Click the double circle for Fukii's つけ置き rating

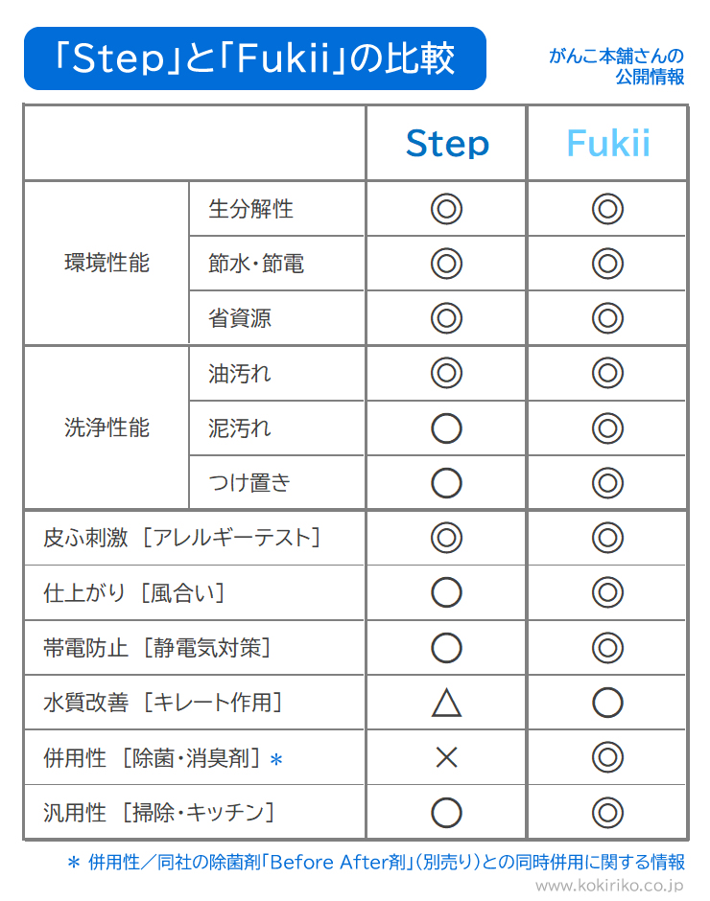[x=607, y=483]
